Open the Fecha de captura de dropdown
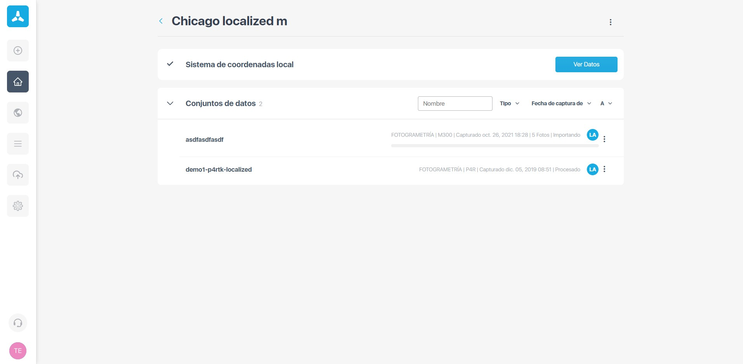 click(561, 103)
